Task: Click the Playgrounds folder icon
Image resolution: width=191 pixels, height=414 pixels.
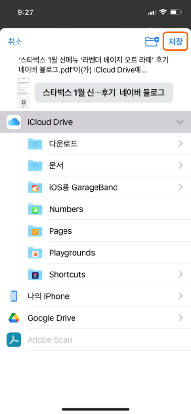Action: click(x=35, y=253)
